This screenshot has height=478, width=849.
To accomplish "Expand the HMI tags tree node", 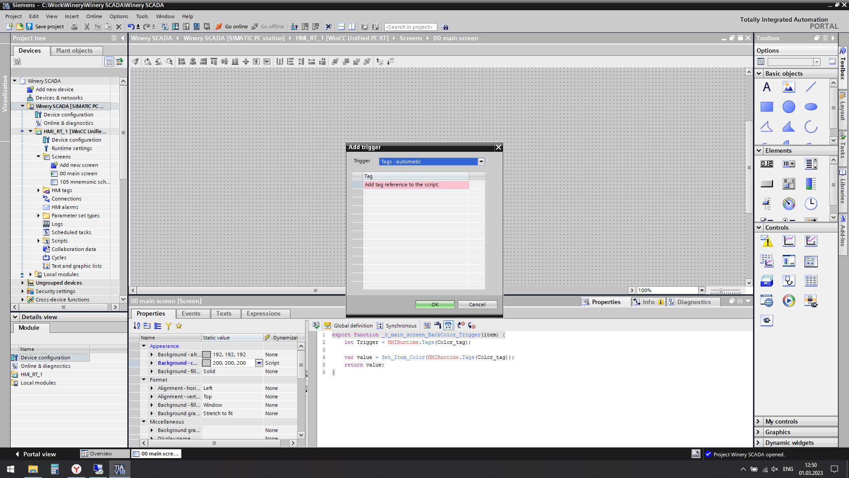I will coord(38,190).
